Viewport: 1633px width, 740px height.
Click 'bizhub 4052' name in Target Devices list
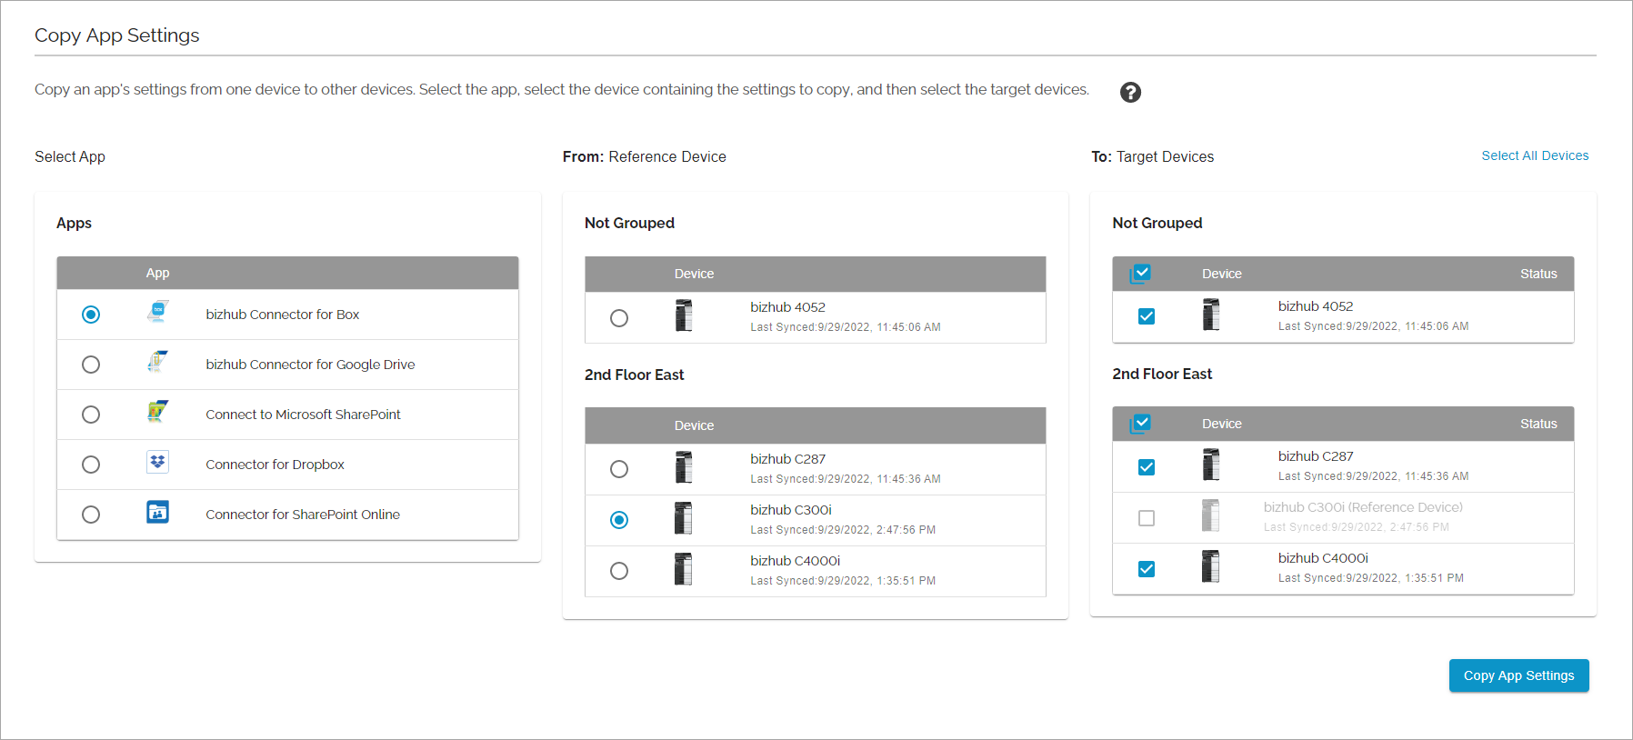[1316, 306]
